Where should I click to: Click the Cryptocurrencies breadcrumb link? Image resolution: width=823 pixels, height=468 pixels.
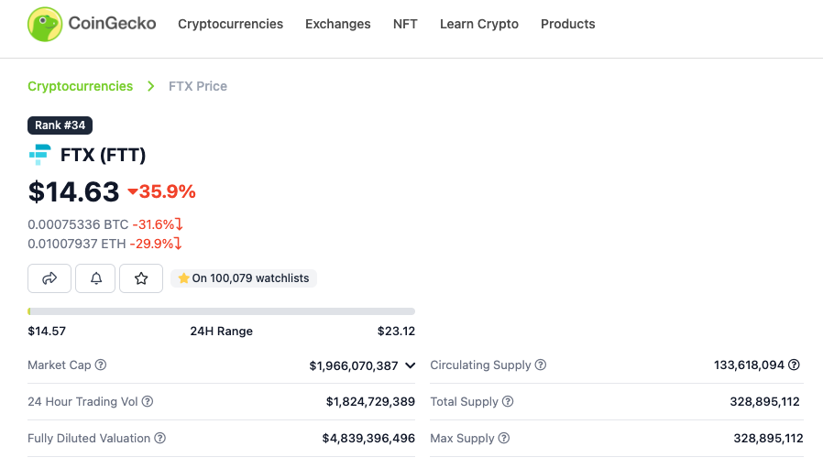click(80, 86)
